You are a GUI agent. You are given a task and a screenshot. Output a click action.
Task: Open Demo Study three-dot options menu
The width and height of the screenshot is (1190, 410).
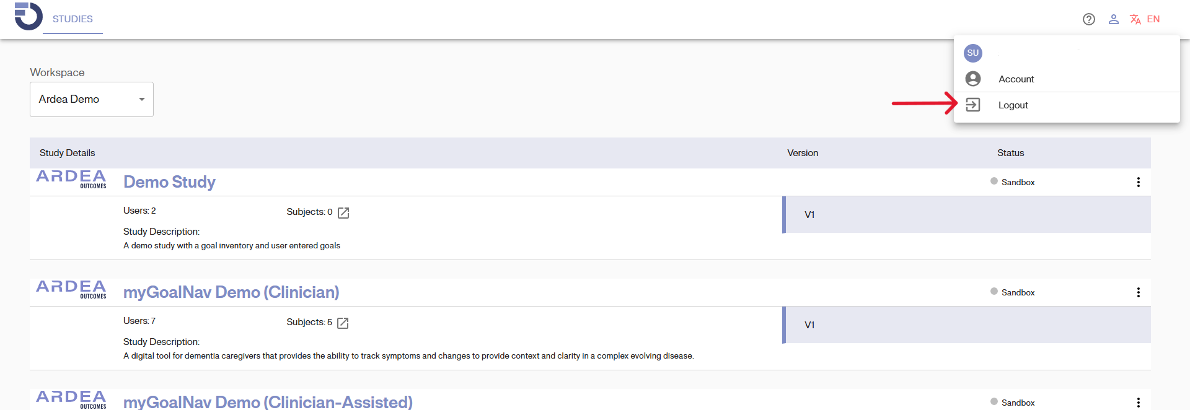click(1138, 182)
